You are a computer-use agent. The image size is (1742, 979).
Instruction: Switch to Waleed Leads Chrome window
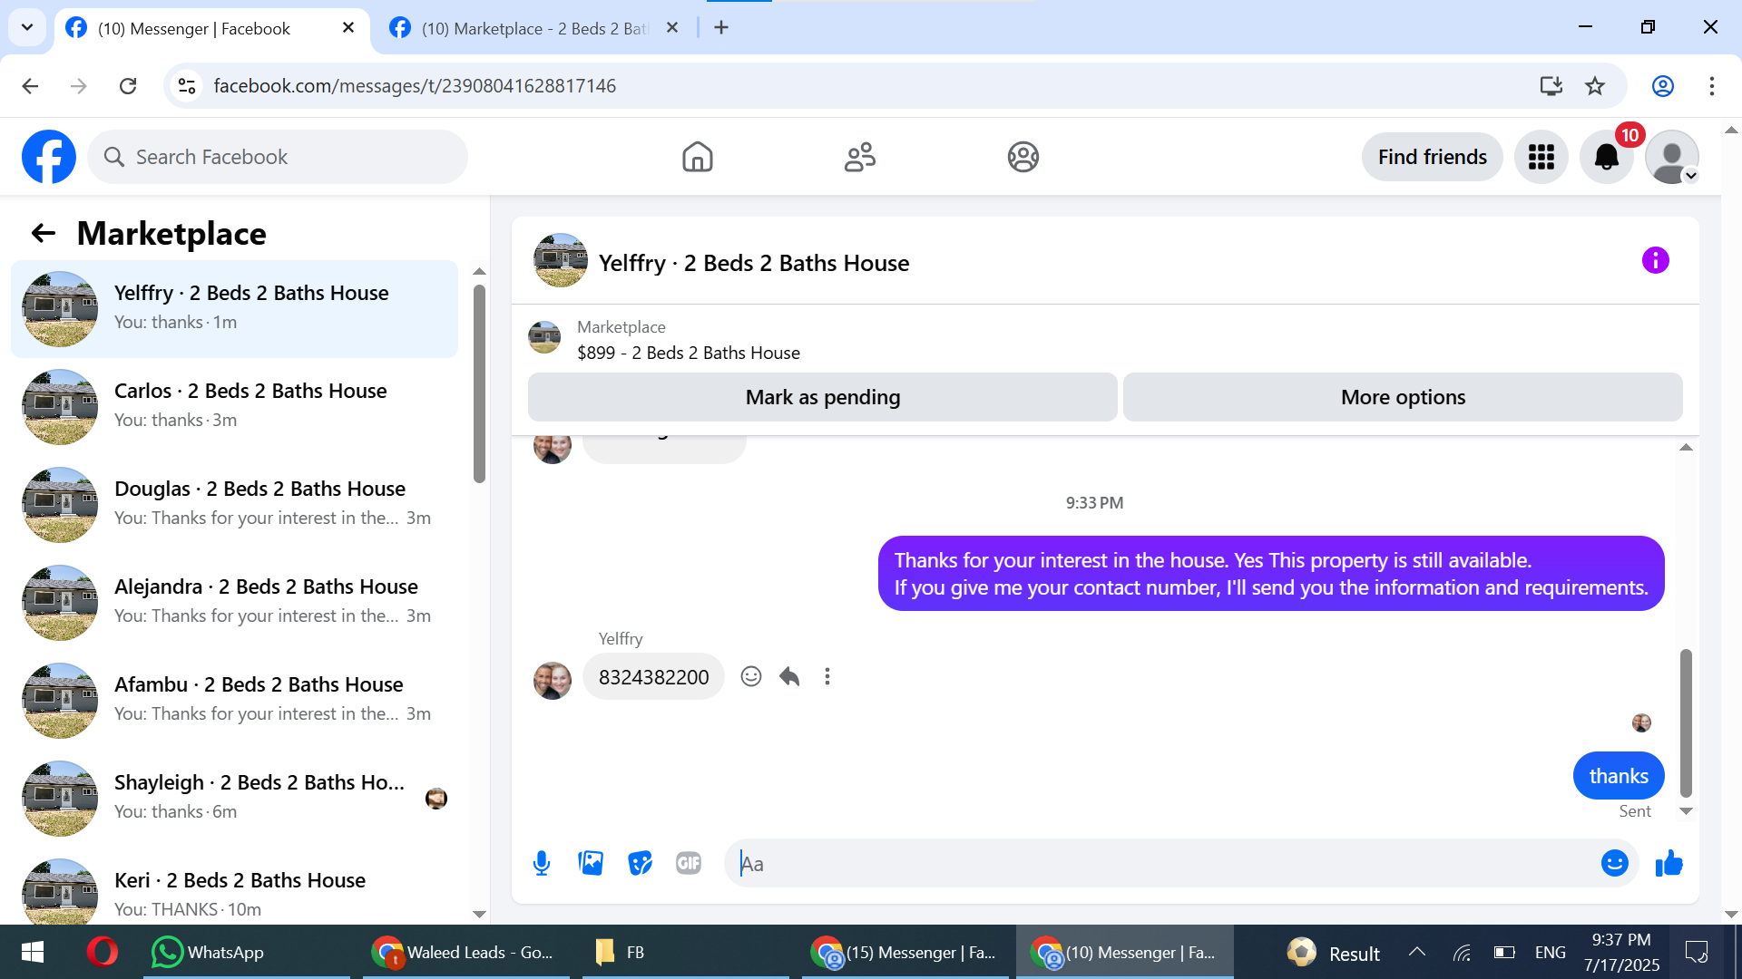[x=465, y=952]
